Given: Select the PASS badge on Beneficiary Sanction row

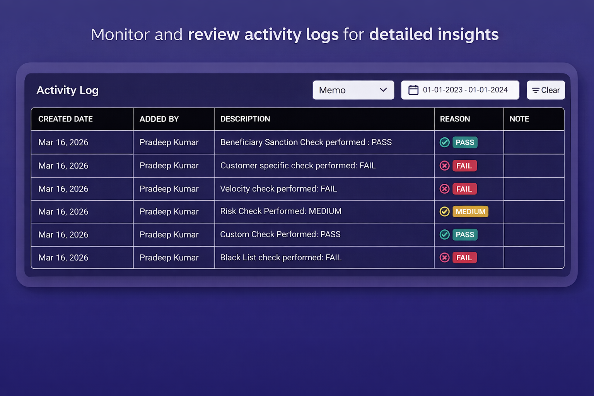Looking at the screenshot, I should [x=465, y=142].
